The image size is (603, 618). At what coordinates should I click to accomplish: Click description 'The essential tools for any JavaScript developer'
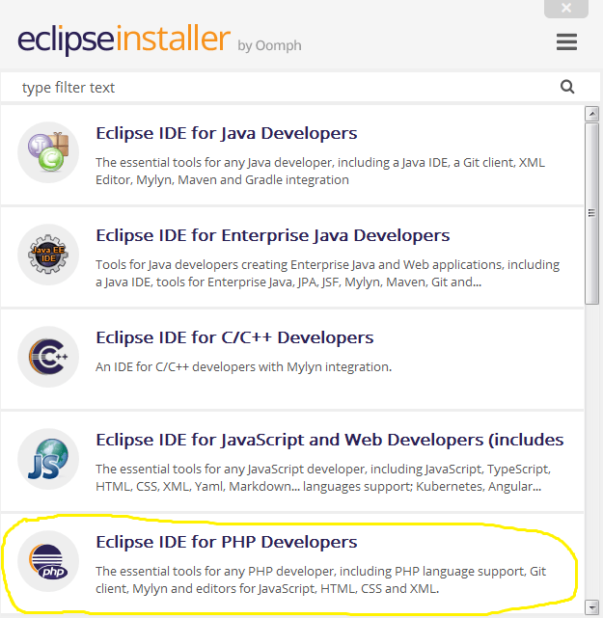(323, 477)
